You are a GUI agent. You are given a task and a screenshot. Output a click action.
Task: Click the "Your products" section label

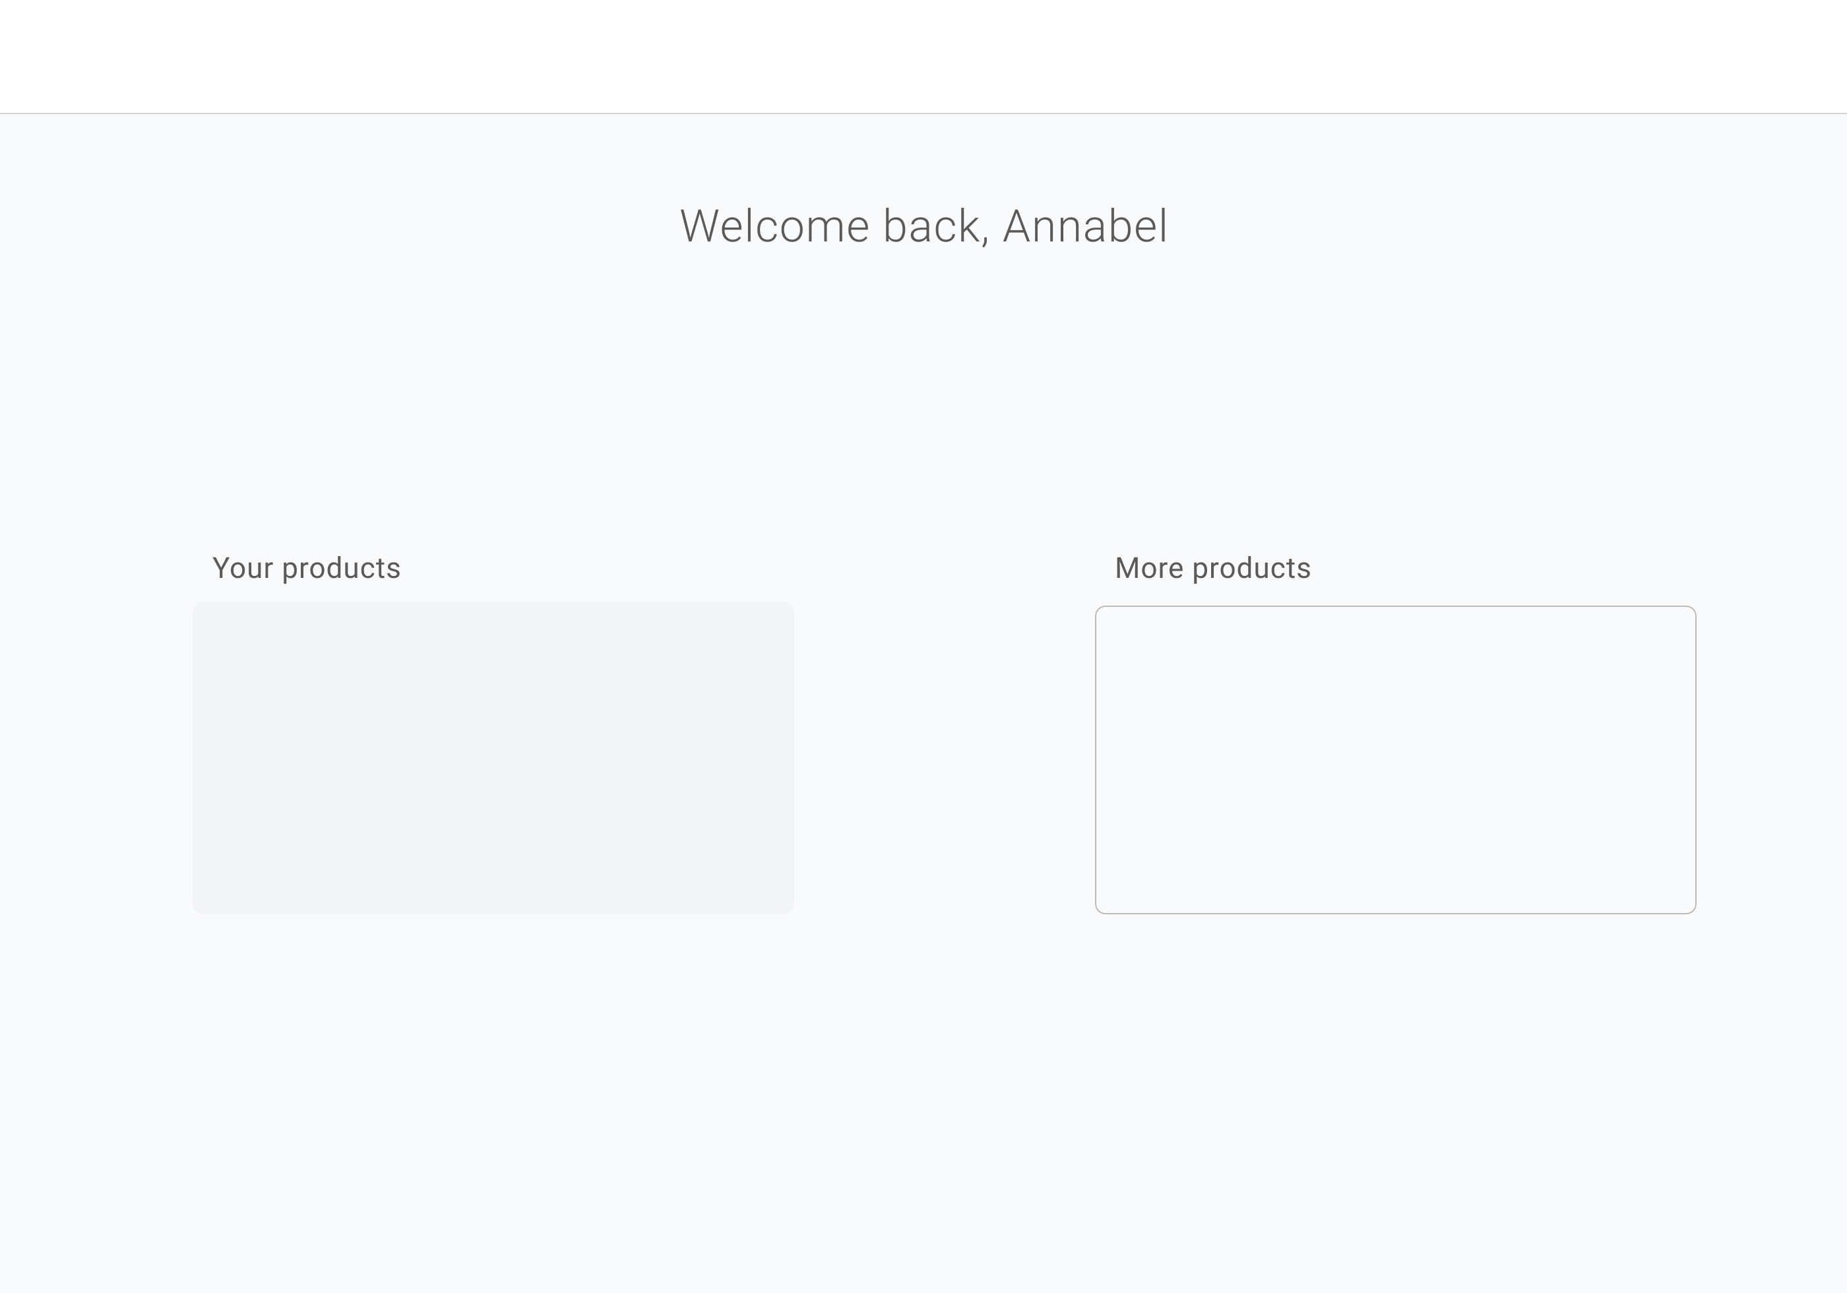pos(305,568)
